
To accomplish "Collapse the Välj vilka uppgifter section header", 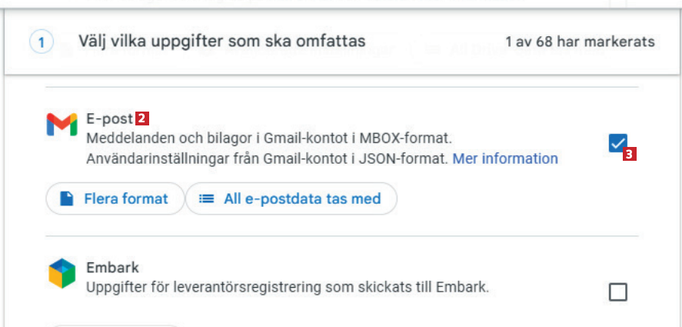I will (x=221, y=41).
